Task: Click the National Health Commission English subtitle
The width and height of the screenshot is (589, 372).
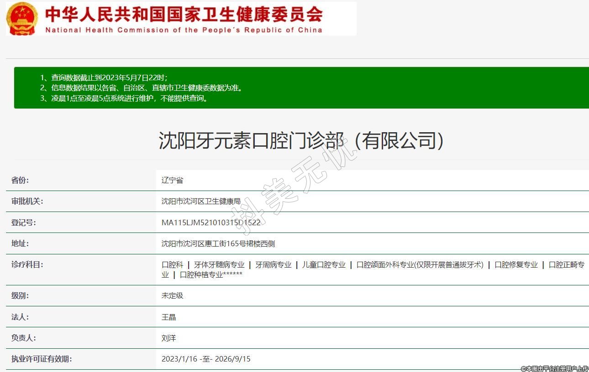Action: pos(184,30)
